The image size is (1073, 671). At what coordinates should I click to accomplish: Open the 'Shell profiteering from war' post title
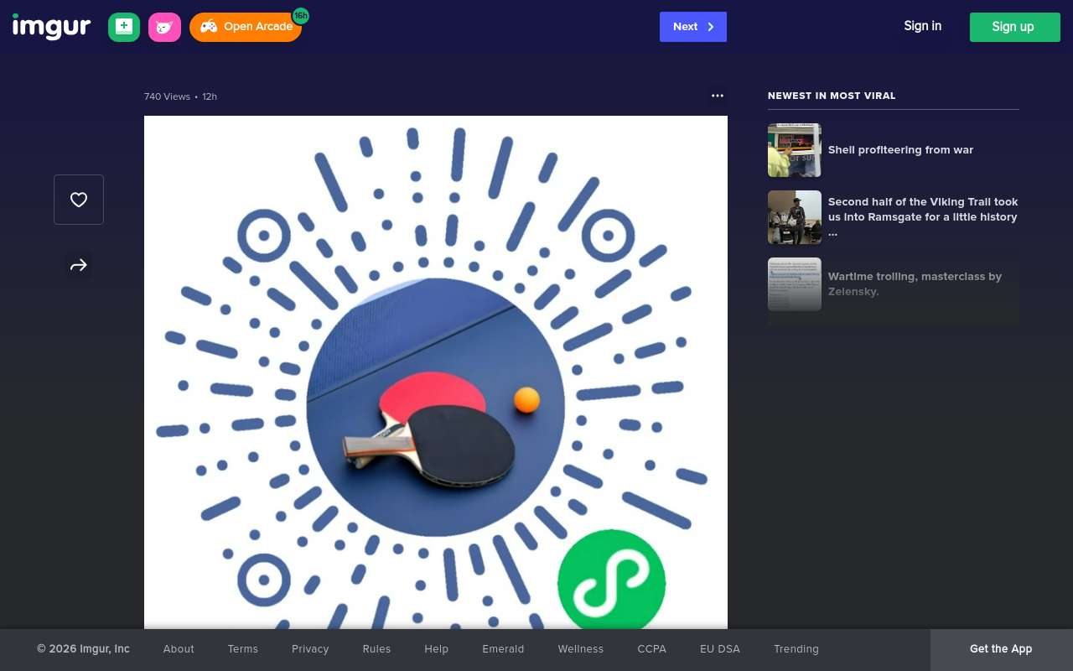[900, 150]
